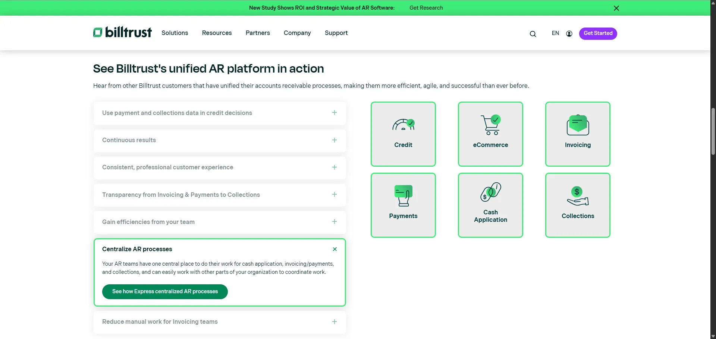Click the Payments card label
The height and width of the screenshot is (339, 716).
pos(403,216)
